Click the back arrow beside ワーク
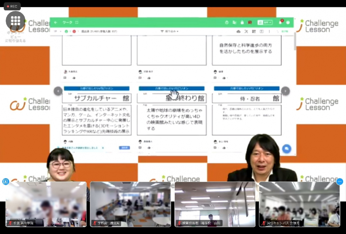The height and width of the screenshot is (234, 346). pos(56,23)
